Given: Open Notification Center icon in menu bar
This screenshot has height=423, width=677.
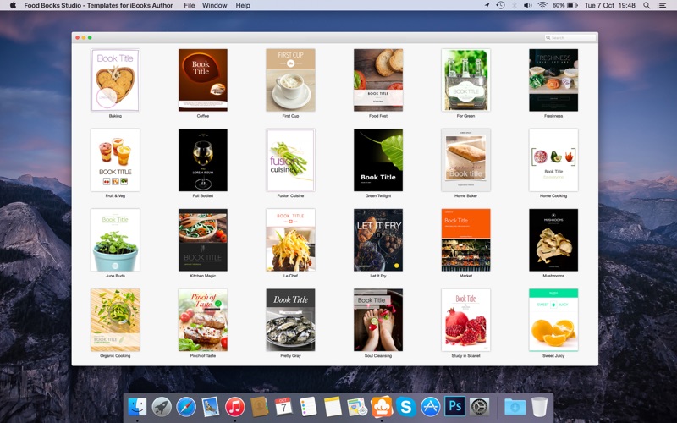Looking at the screenshot, I should tap(662, 5).
